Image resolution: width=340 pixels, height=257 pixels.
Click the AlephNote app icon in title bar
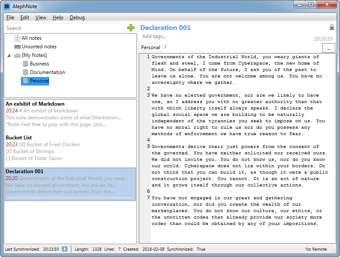click(7, 6)
